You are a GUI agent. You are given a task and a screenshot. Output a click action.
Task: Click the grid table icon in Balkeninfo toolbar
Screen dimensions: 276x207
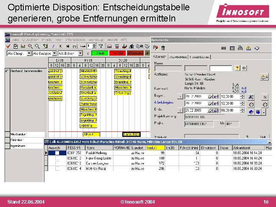click(232, 48)
